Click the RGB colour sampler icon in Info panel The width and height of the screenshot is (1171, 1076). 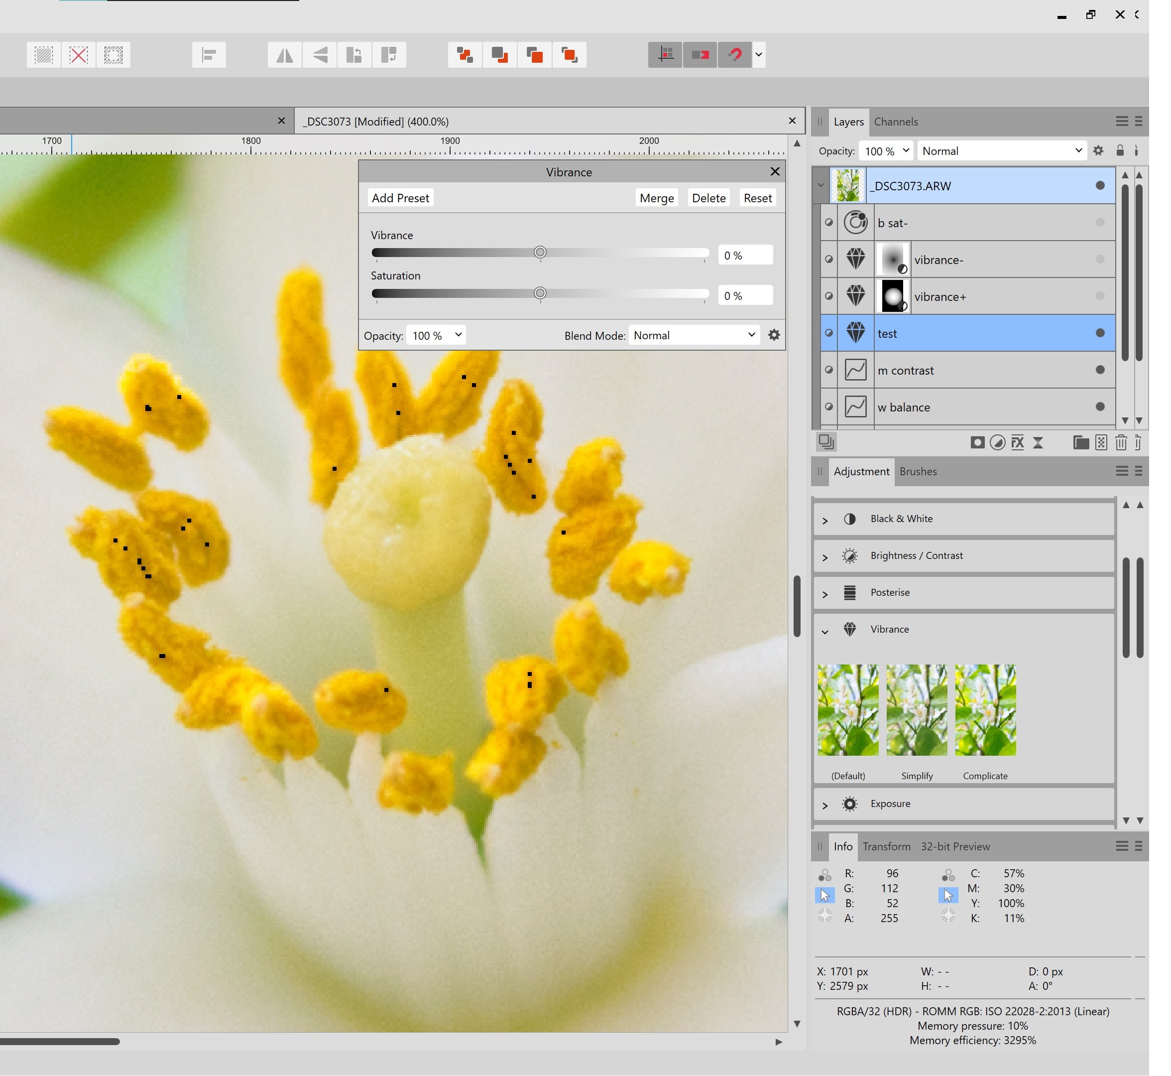point(824,875)
